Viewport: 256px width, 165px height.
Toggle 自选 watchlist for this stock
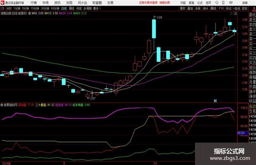point(237,8)
